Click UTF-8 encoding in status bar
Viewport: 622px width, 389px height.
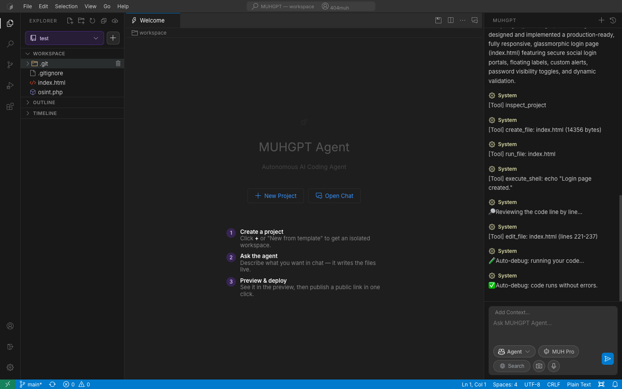point(532,384)
